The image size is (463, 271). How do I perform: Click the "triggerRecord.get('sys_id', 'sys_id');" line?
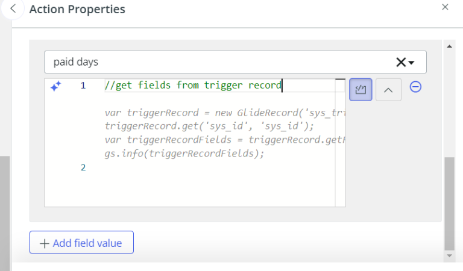pos(210,126)
